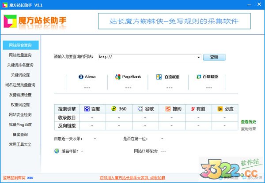This screenshot has width=265, height=183.
Task: Click 欢迎加入魔方站长助手大家庭 link
Action: [132, 178]
